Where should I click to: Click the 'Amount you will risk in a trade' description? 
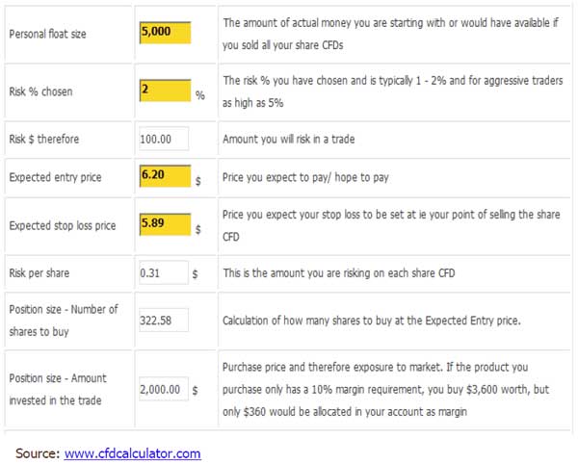(289, 139)
